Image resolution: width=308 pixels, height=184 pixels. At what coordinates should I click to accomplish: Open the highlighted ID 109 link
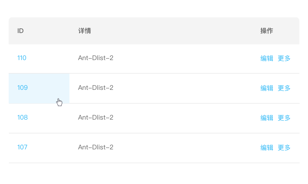point(23,88)
